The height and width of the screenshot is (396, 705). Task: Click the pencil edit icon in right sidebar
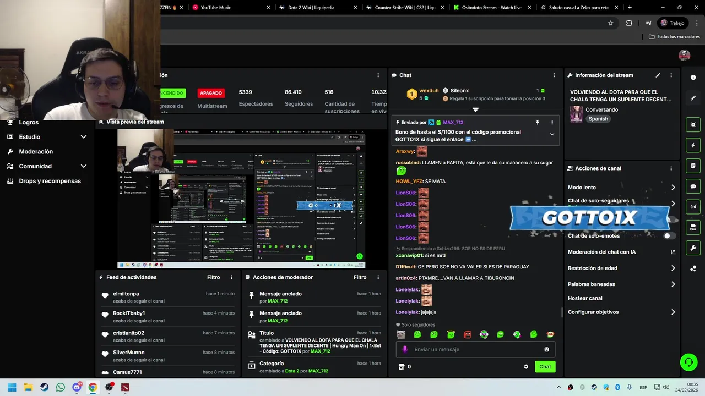click(693, 98)
